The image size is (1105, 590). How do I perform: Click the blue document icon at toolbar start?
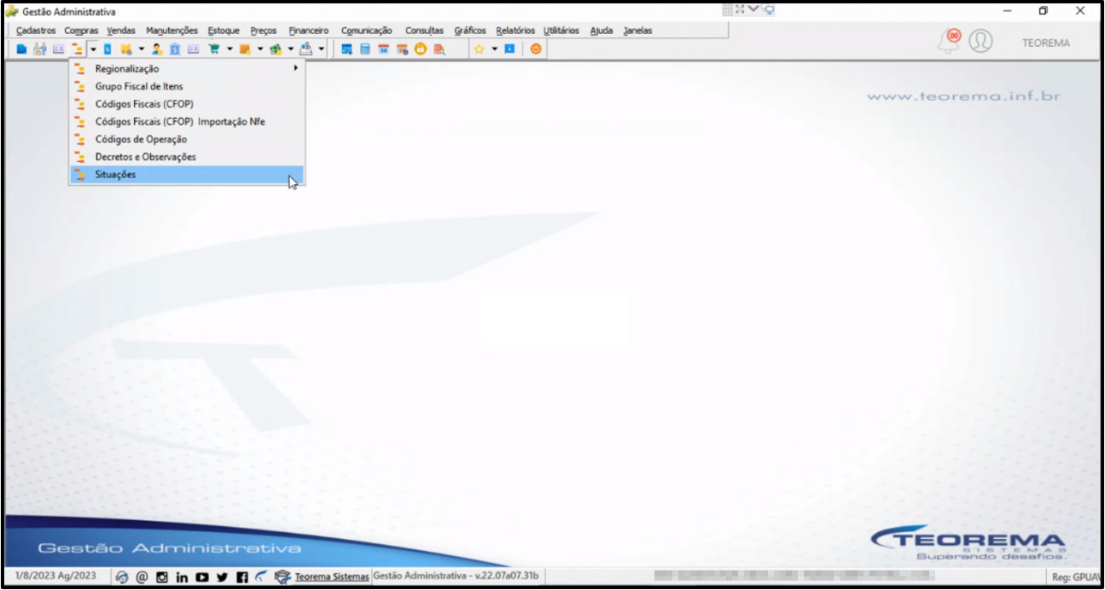click(x=21, y=49)
